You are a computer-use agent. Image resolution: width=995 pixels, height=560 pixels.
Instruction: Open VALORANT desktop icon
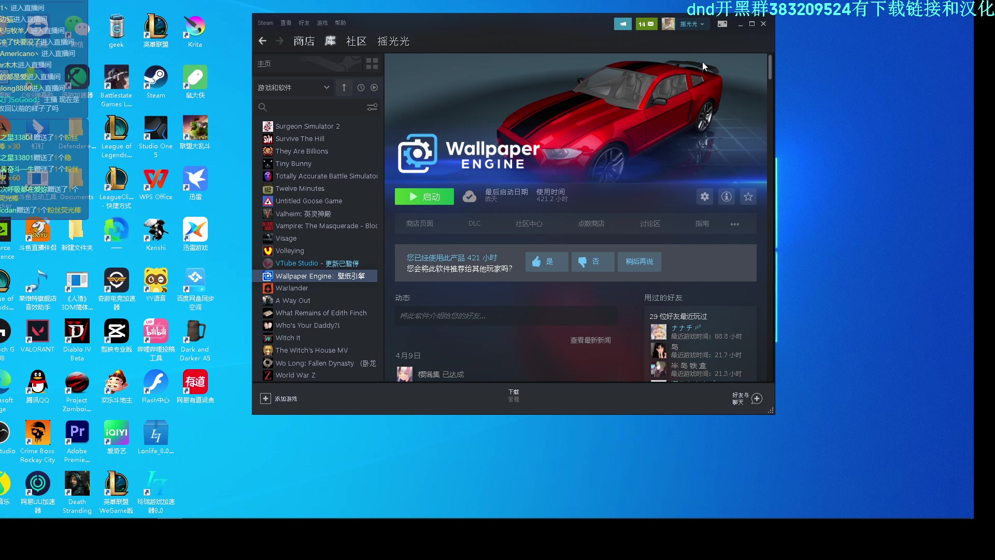click(37, 337)
